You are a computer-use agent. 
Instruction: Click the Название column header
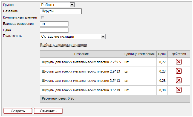click(81, 54)
